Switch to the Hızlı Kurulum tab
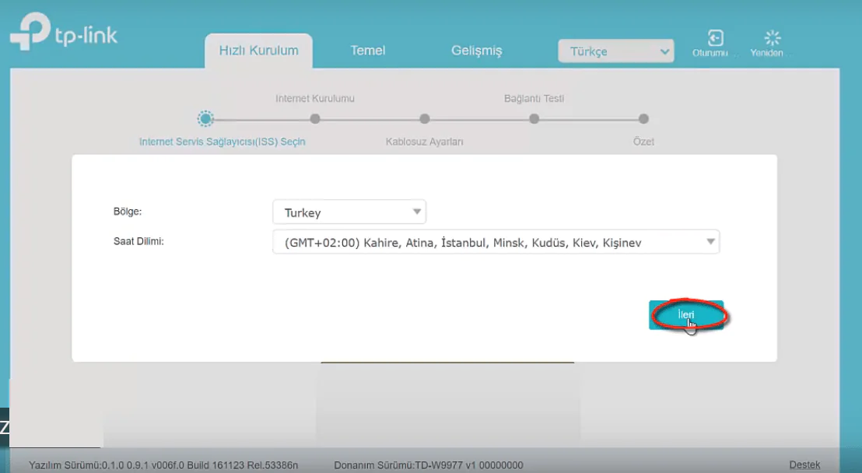Viewport: 862px width, 473px height. pos(258,51)
